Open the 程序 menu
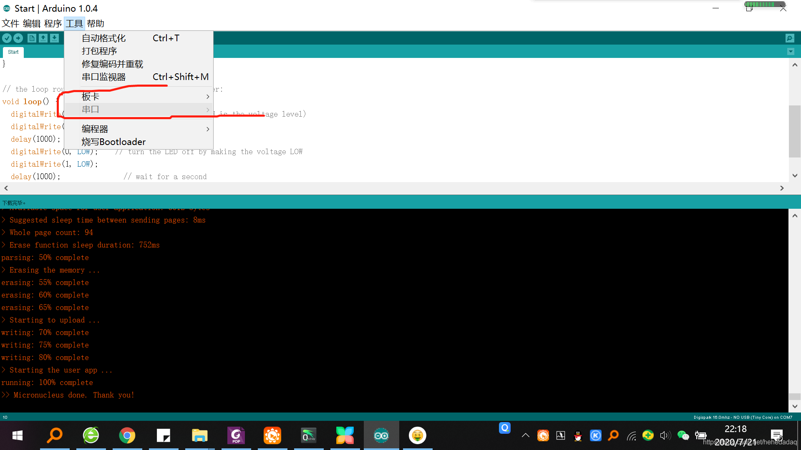 53,24
